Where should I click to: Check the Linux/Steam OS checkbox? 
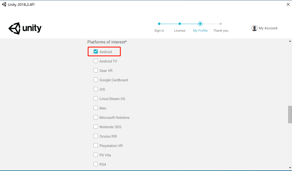click(96, 98)
